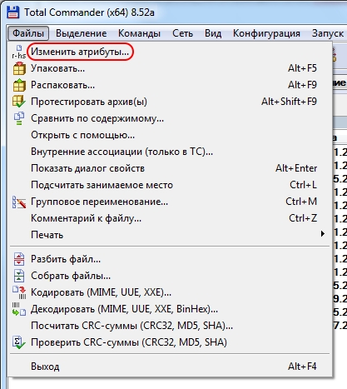Click the Протестировать архив checkmark icon

[x=19, y=102]
